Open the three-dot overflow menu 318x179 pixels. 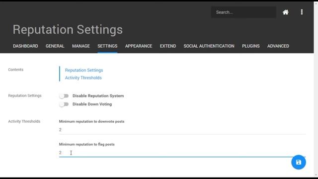click(302, 12)
